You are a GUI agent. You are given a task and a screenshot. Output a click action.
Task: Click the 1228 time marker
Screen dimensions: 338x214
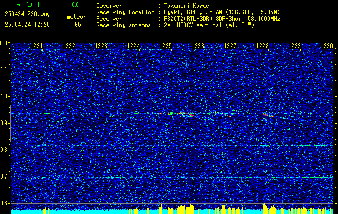tap(263, 46)
